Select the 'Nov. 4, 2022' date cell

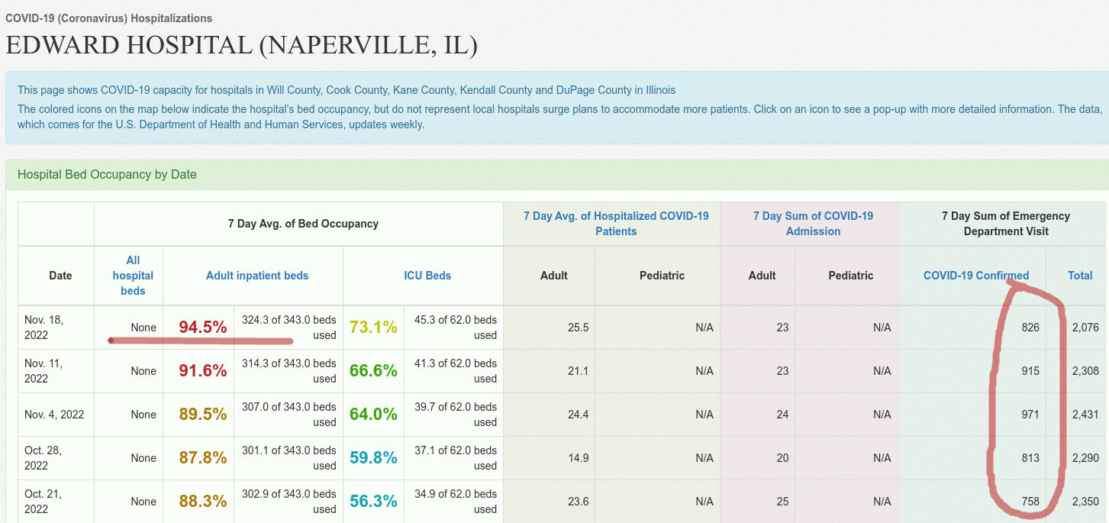56,415
